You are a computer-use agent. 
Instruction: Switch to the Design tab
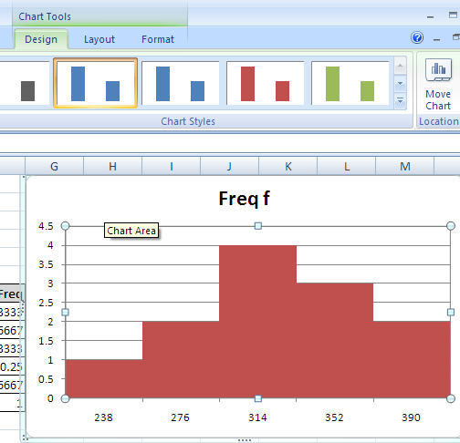tap(41, 39)
